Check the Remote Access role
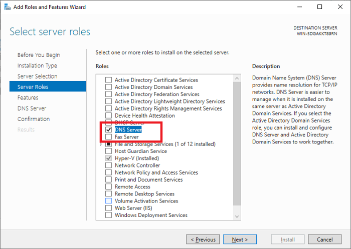351x249 pixels. pos(109,187)
